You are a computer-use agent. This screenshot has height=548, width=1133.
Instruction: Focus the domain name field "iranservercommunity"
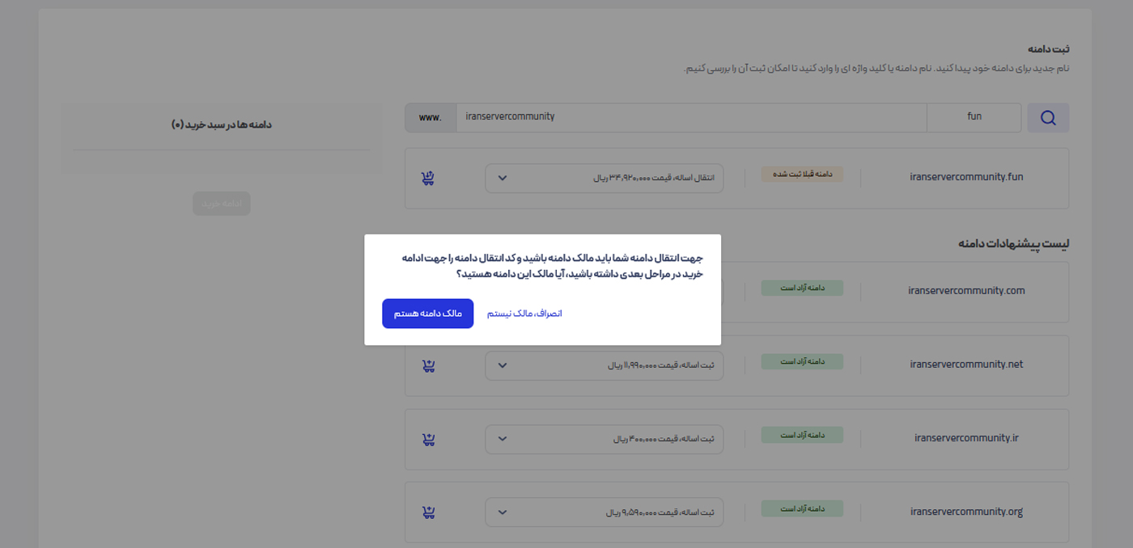pos(691,117)
